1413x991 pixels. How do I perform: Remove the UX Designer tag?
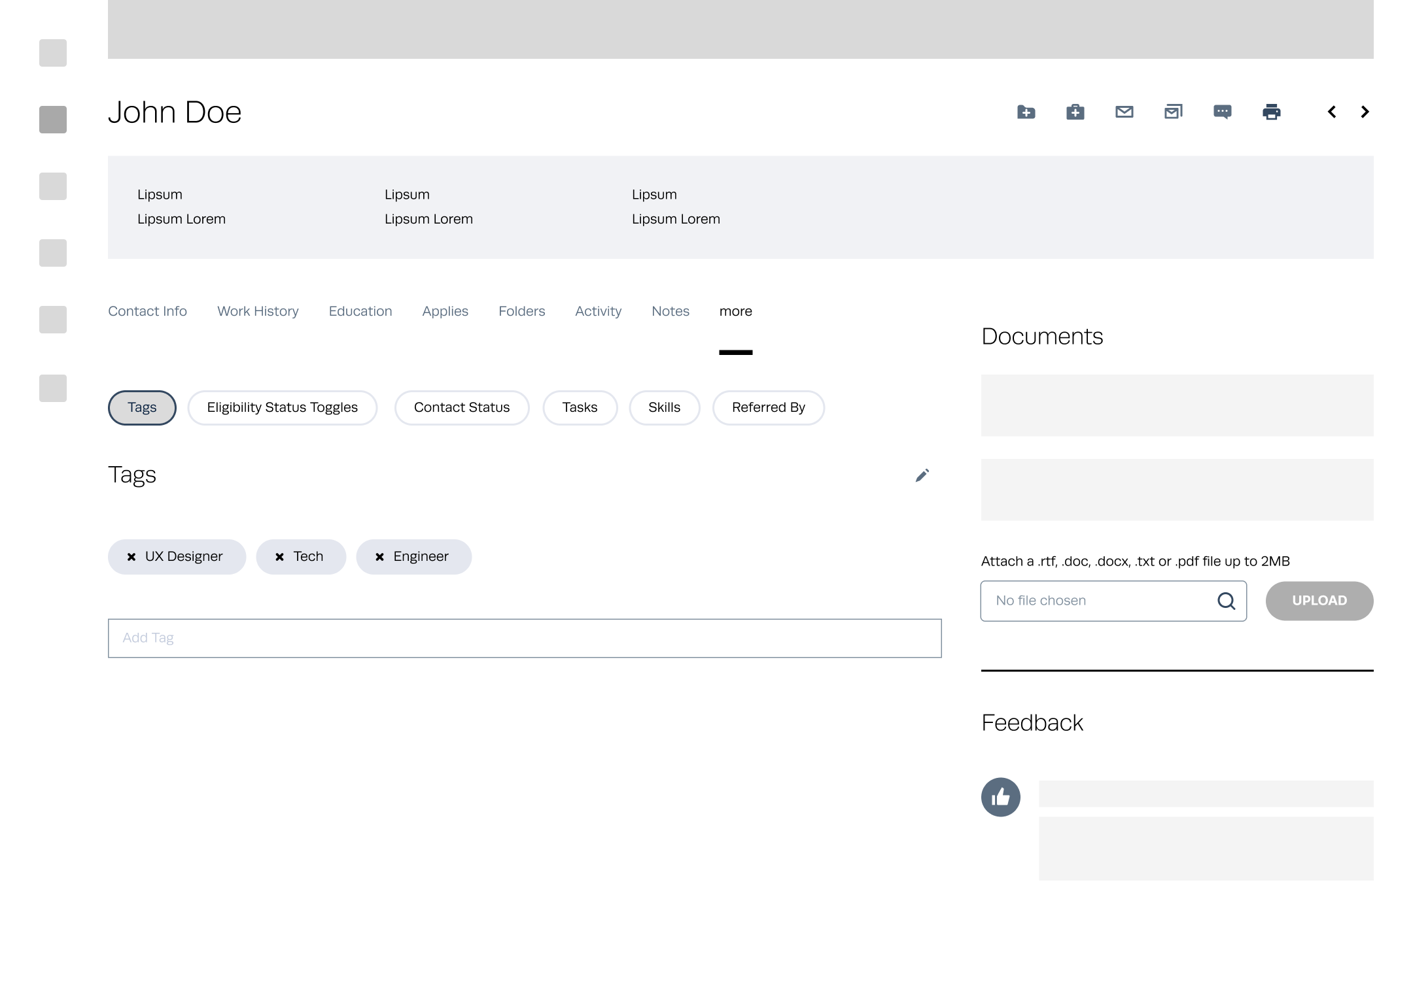[x=131, y=557]
